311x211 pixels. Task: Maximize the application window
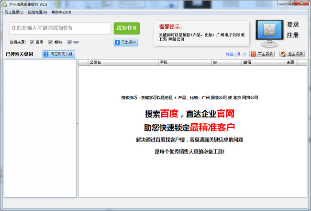[290, 3]
